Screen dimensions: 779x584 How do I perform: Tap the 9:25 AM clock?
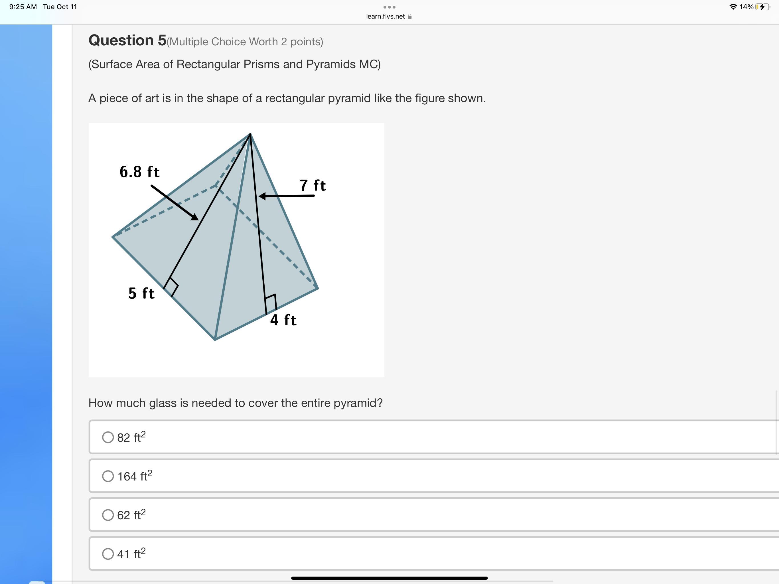tap(23, 7)
